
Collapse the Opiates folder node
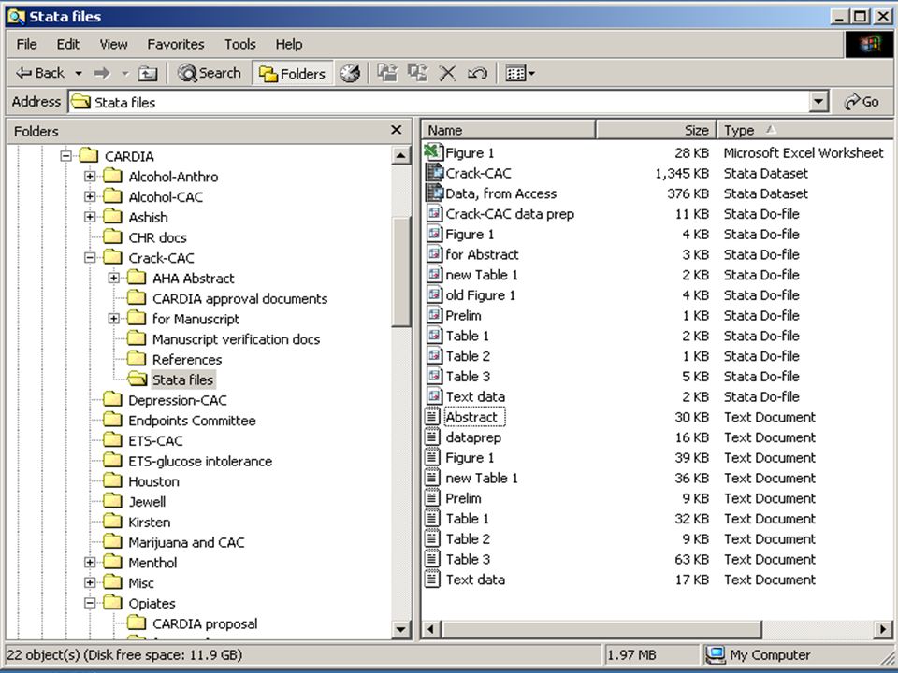pos(90,603)
